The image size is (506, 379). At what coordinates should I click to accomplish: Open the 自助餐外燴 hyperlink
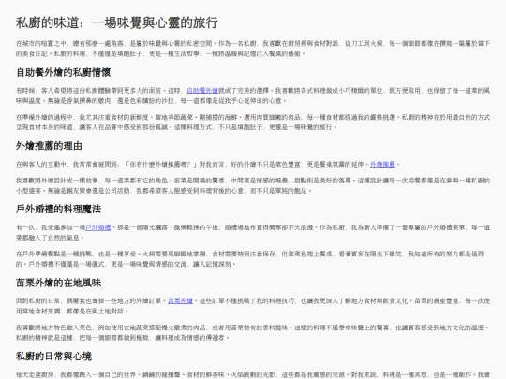pos(202,91)
